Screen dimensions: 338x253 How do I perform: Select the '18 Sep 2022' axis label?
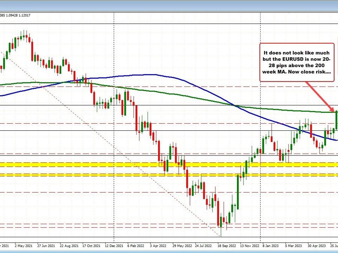(x=226, y=246)
